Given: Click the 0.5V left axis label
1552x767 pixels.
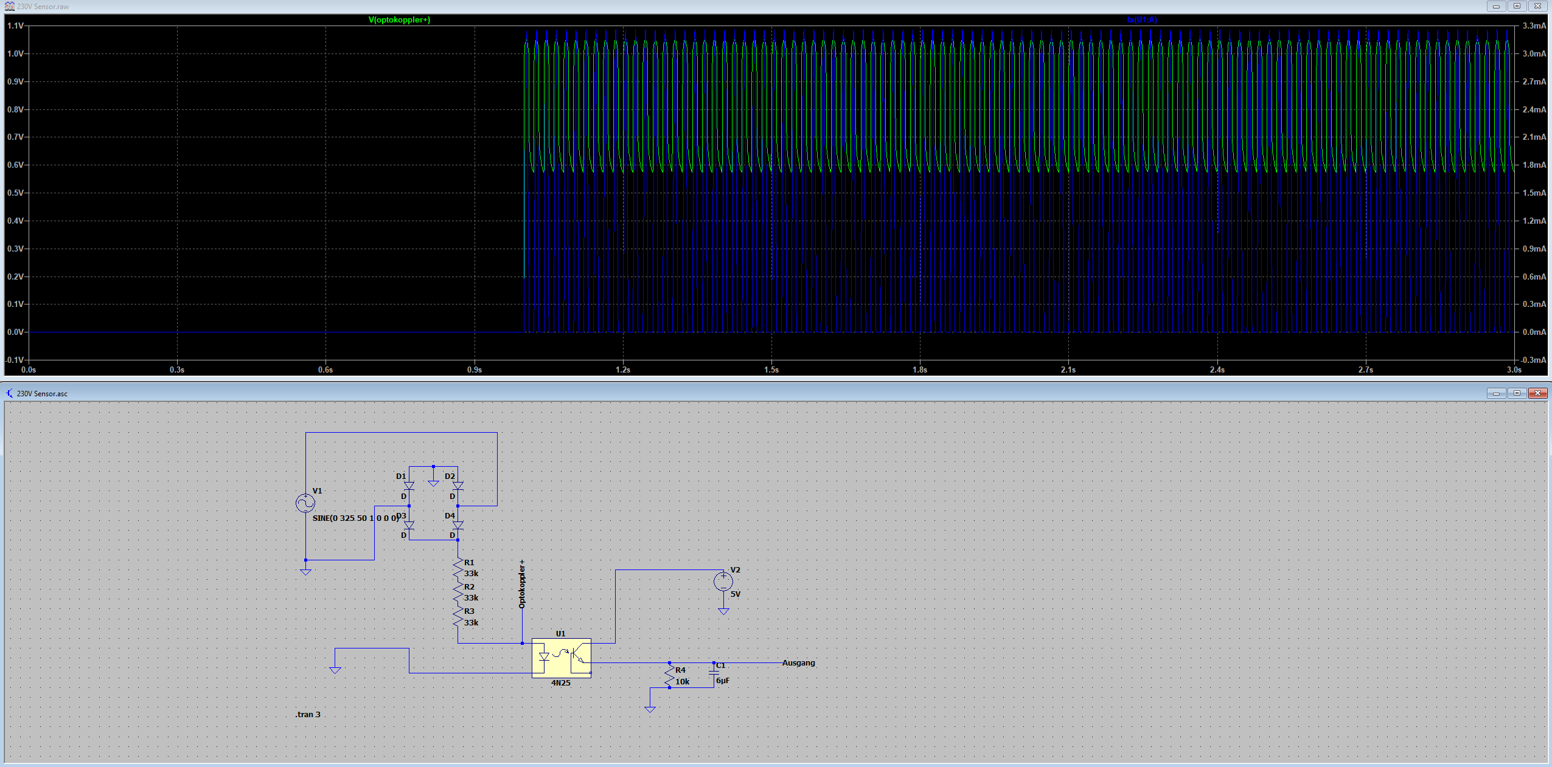Looking at the screenshot, I should click(15, 193).
